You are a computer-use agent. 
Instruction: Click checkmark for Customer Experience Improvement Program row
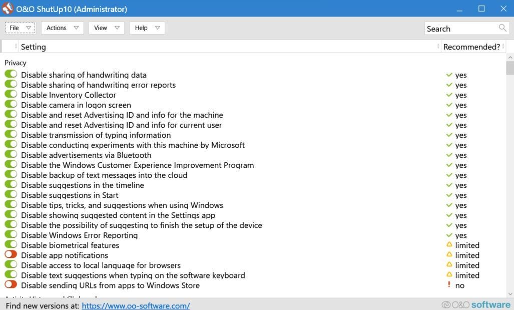coord(449,165)
